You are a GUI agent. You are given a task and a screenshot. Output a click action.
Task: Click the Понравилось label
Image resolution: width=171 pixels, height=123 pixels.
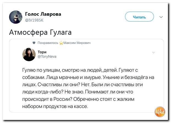[x=47, y=43]
